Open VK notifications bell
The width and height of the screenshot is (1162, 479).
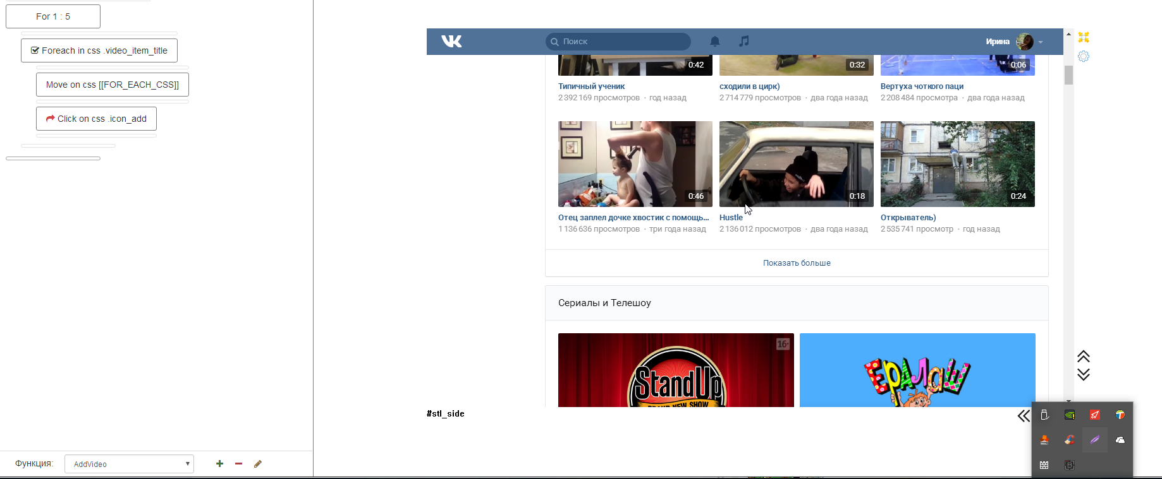[x=715, y=42]
